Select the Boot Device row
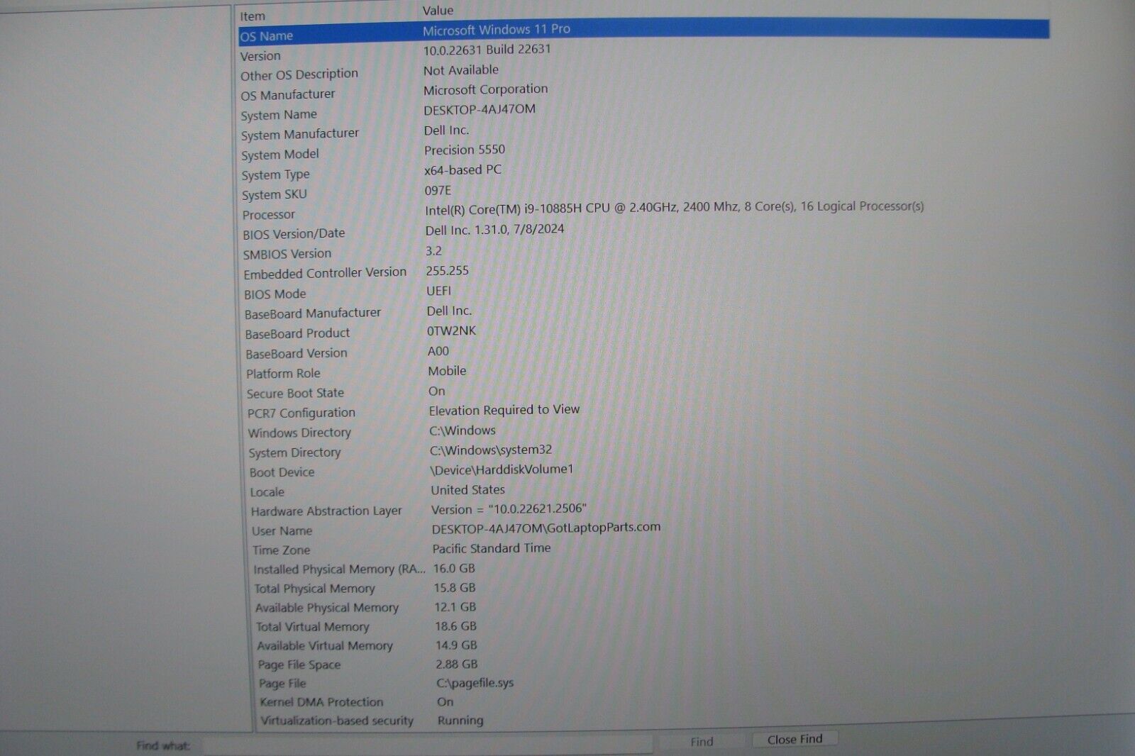The height and width of the screenshot is (756, 1135). tap(282, 472)
